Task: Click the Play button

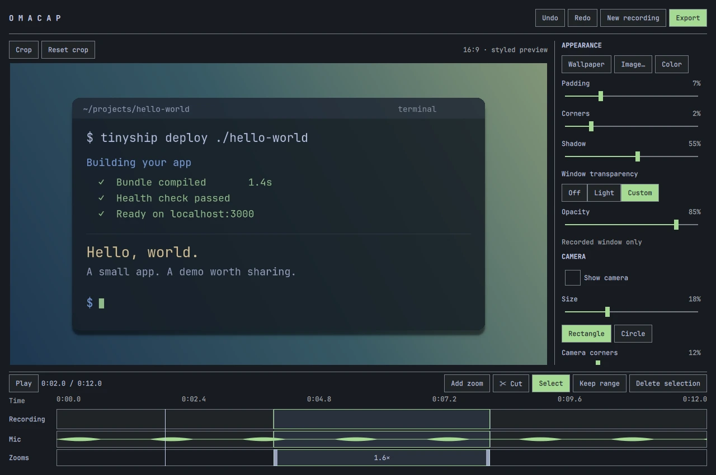Action: 23,383
